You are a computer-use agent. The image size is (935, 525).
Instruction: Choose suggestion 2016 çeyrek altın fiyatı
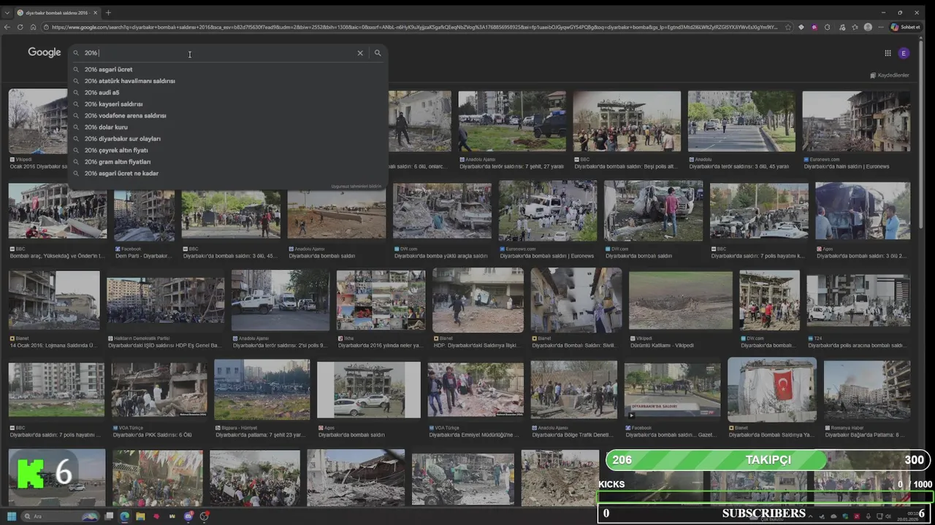226,150
